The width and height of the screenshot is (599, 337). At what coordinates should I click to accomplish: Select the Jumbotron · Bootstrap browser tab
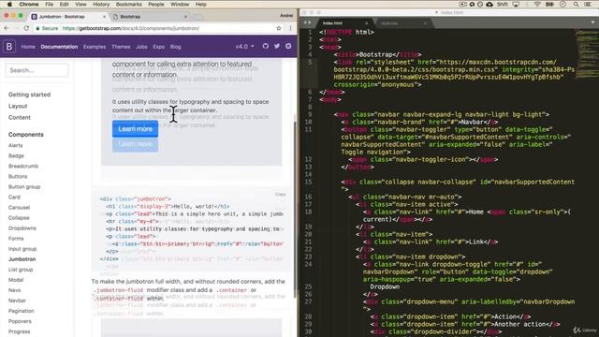(68, 17)
